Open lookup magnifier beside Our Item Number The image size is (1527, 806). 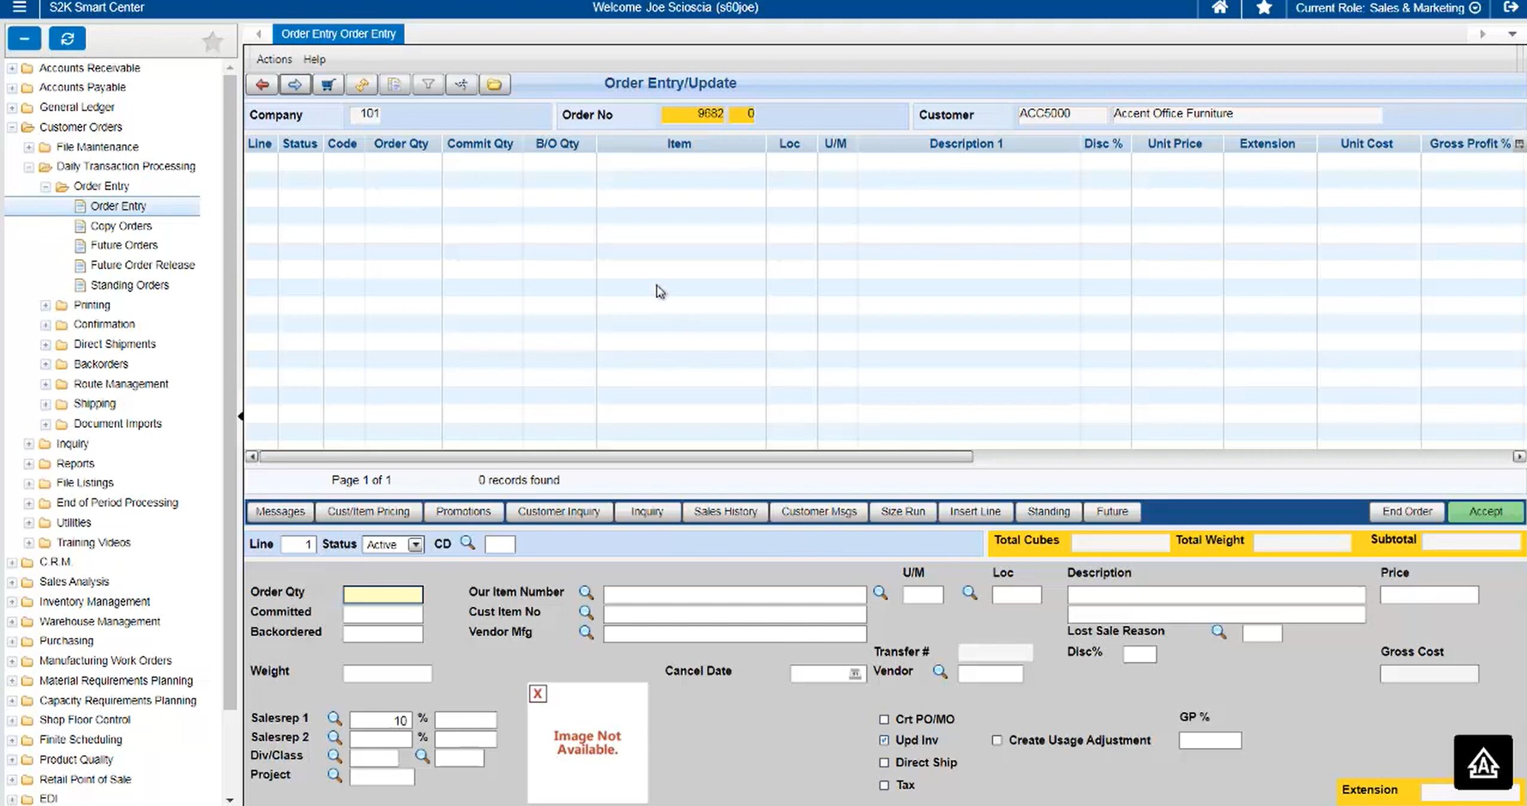point(586,592)
